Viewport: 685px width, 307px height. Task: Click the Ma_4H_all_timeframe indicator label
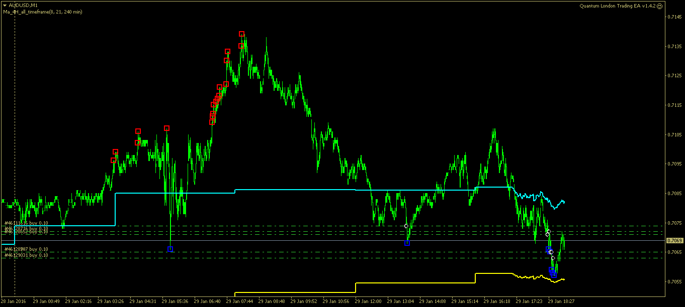coord(43,12)
